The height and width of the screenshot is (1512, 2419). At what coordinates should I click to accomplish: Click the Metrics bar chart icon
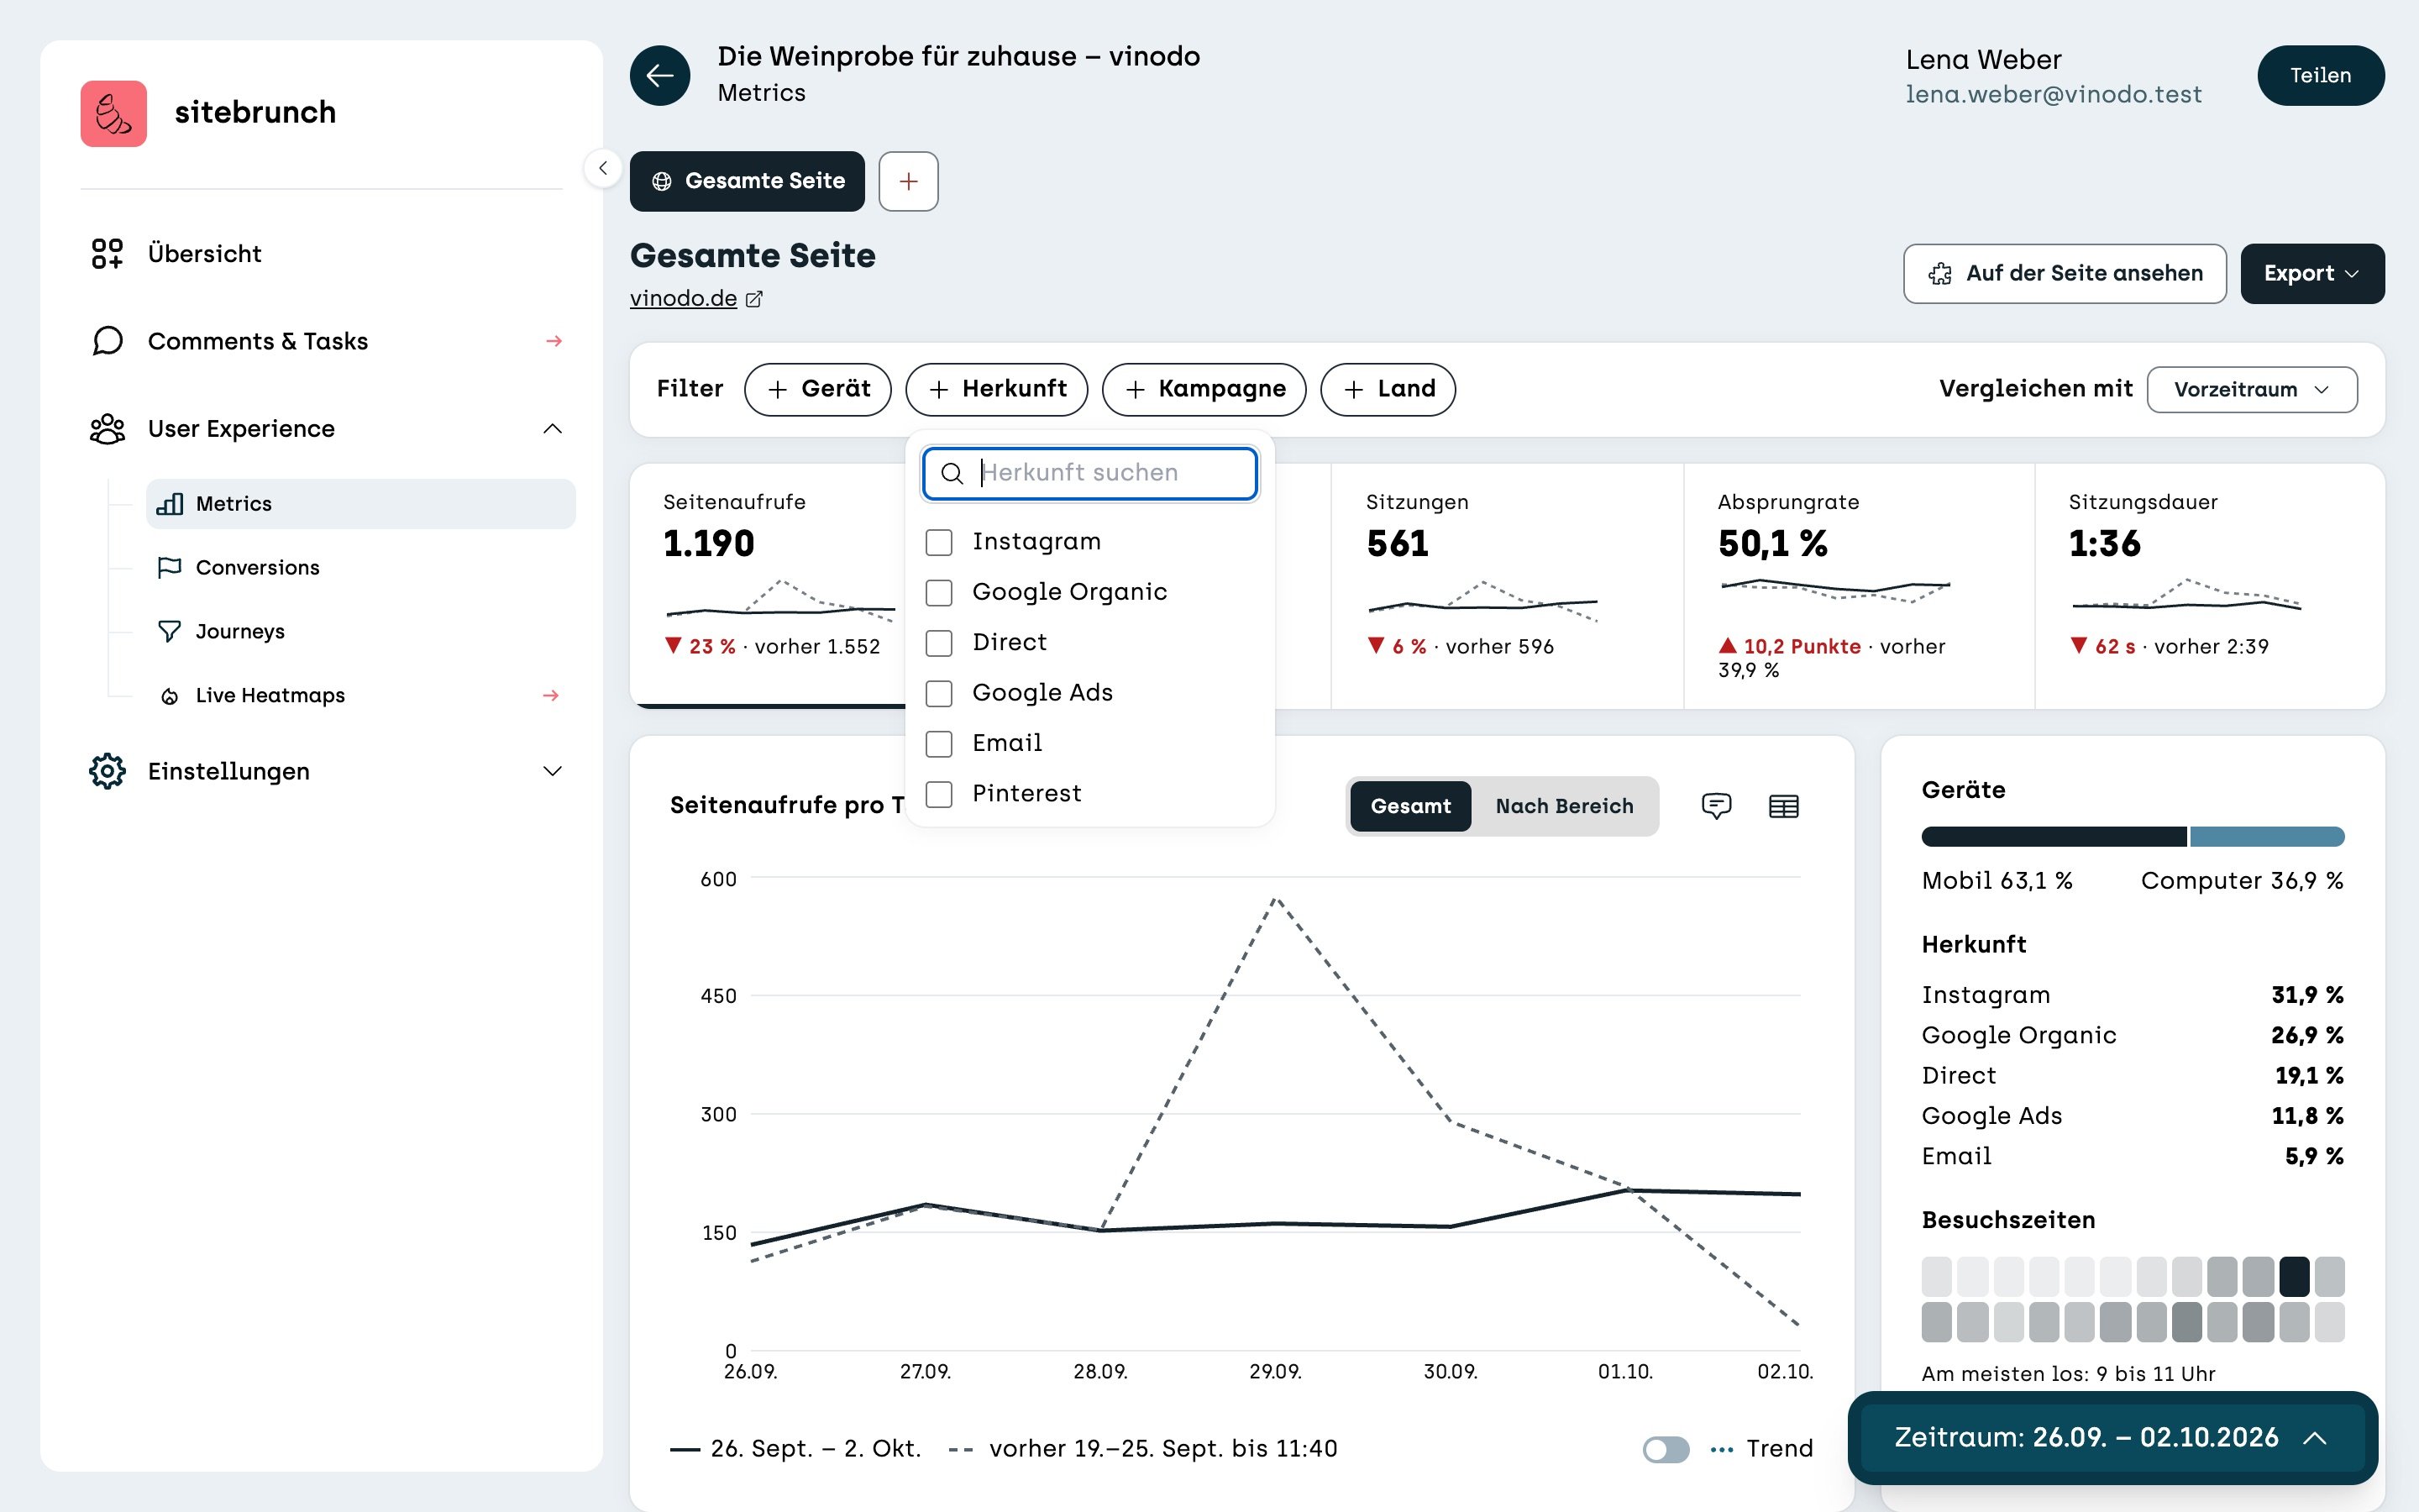(170, 504)
